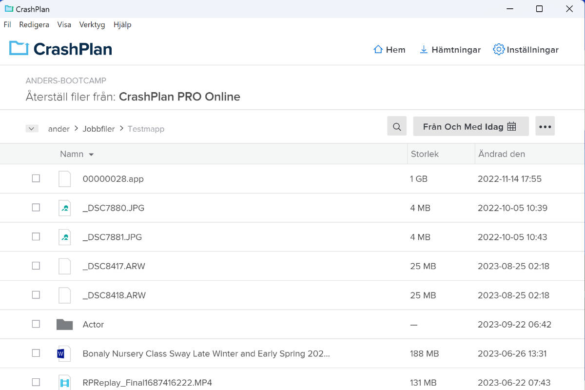This screenshot has width=585, height=390.
Task: Tick the checkbox next to _DSC8417.ARW
Action: (x=36, y=266)
